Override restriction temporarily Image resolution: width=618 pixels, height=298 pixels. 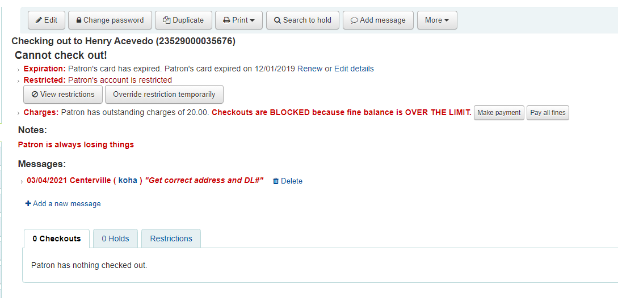(164, 94)
